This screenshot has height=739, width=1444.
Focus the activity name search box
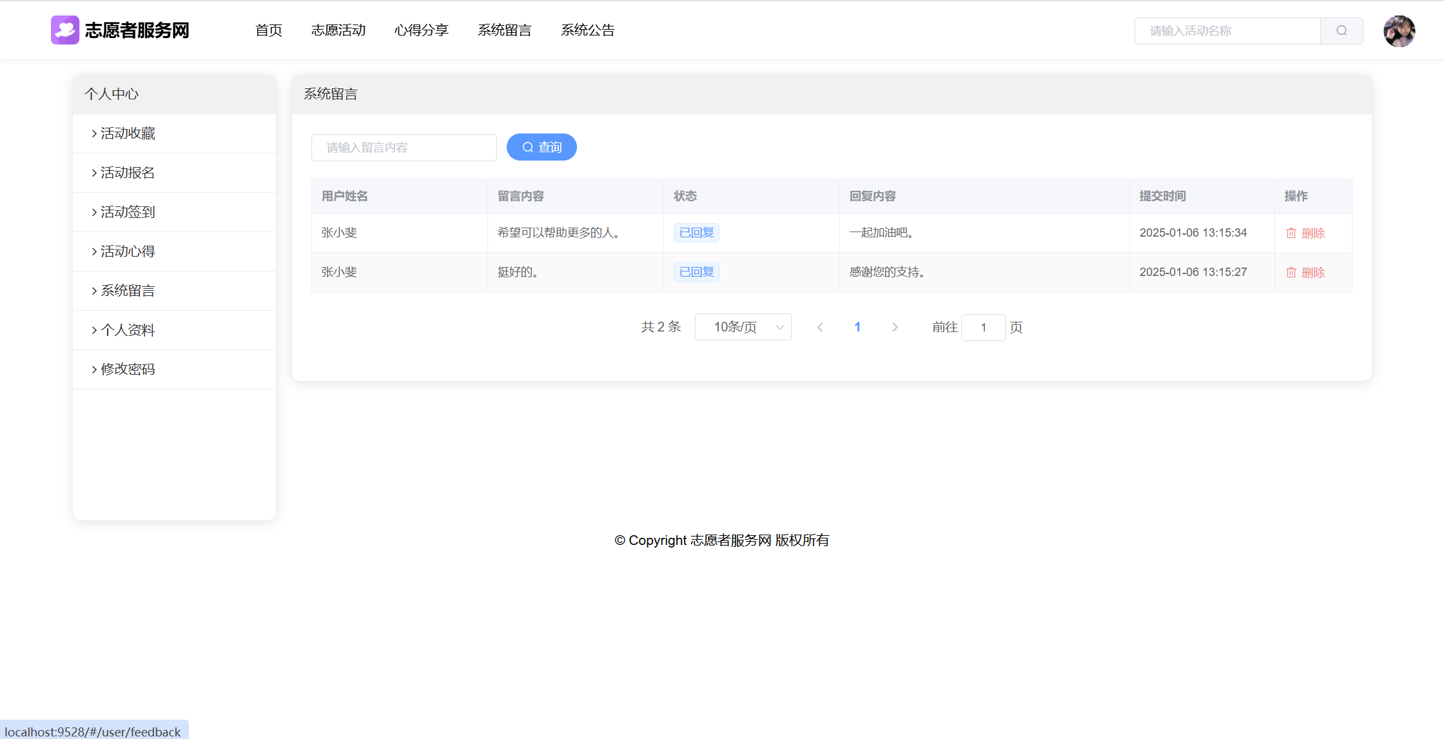[1227, 31]
